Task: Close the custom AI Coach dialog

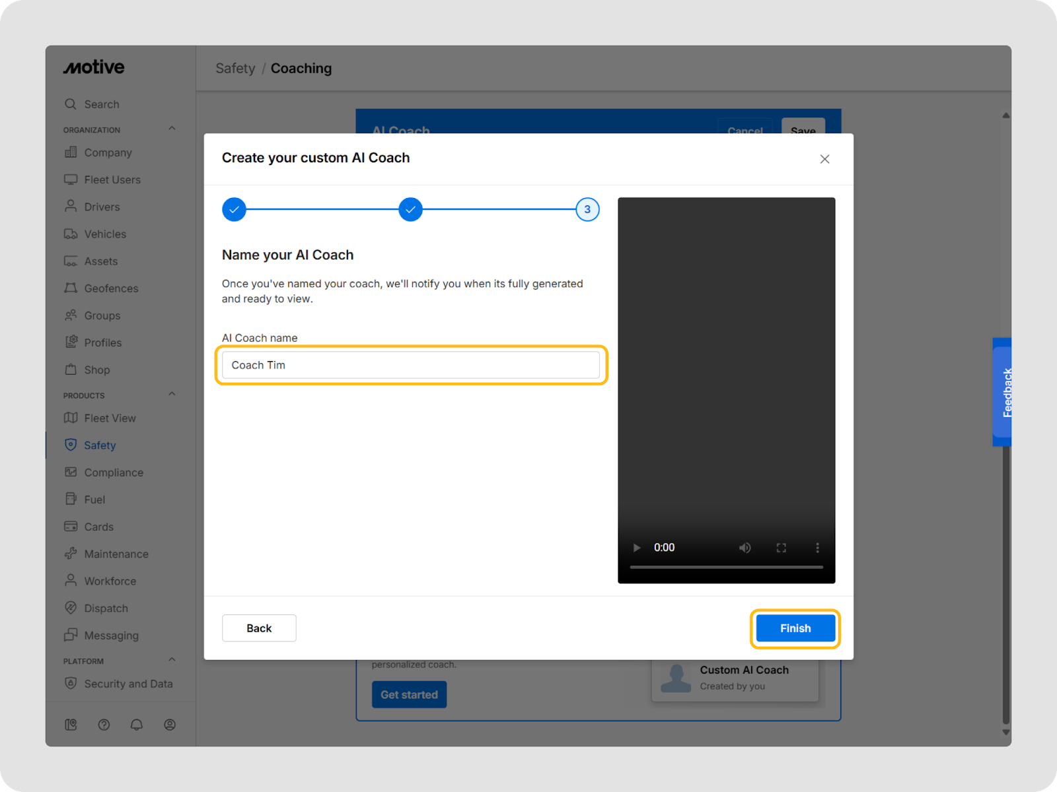Action: tap(824, 159)
